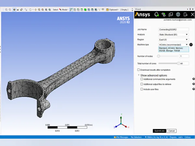Click the Number of nodes slider handle
The image size is (195, 146).
click(159, 56)
